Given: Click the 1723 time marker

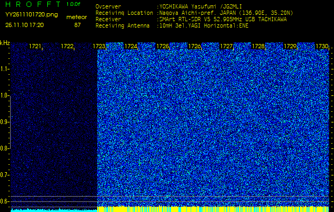Looking at the screenshot, I should coord(99,47).
